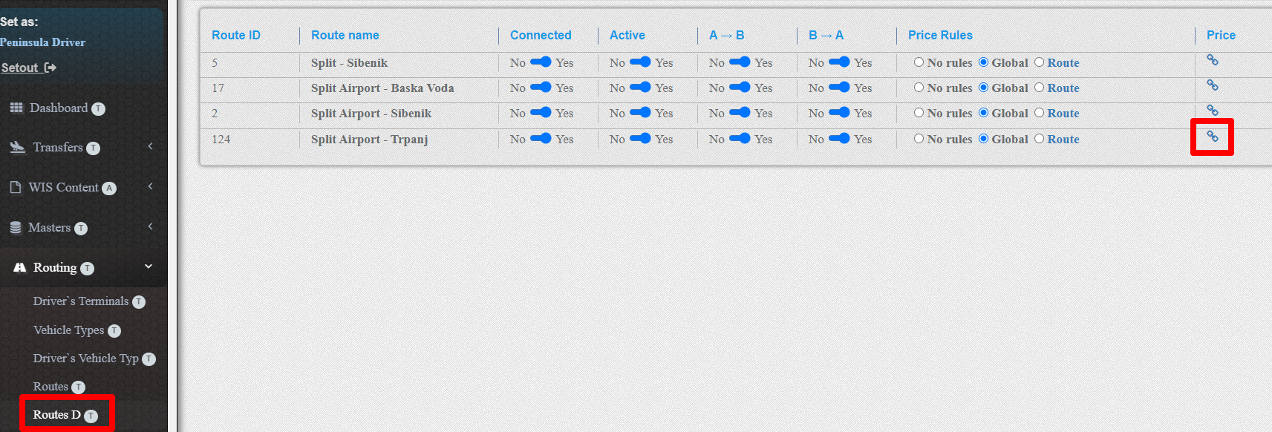
Task: Open price link for Split Airport - Baska Voda
Action: click(x=1212, y=85)
